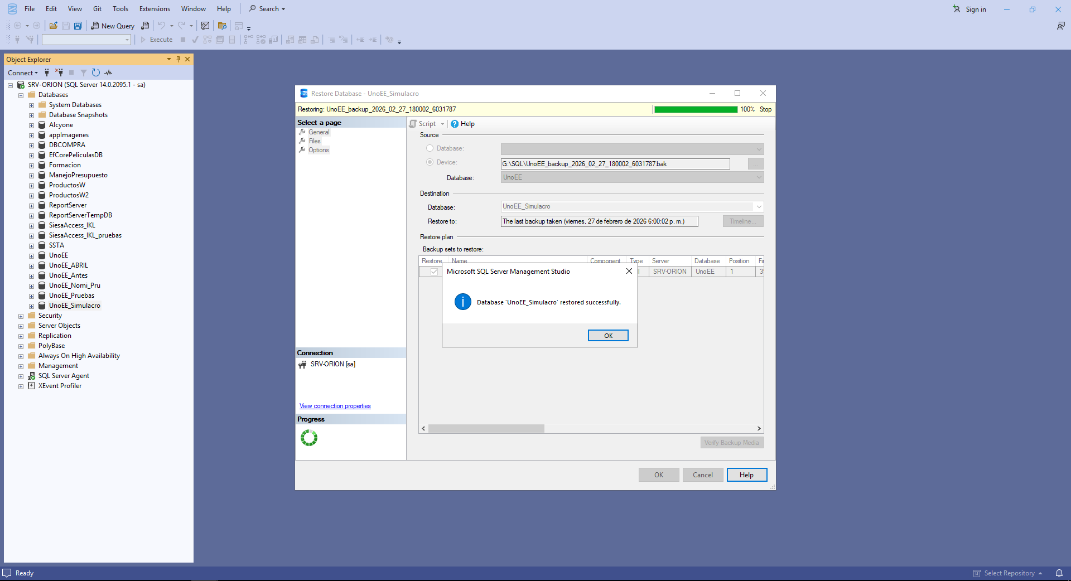Open View connection properties link

click(x=335, y=406)
